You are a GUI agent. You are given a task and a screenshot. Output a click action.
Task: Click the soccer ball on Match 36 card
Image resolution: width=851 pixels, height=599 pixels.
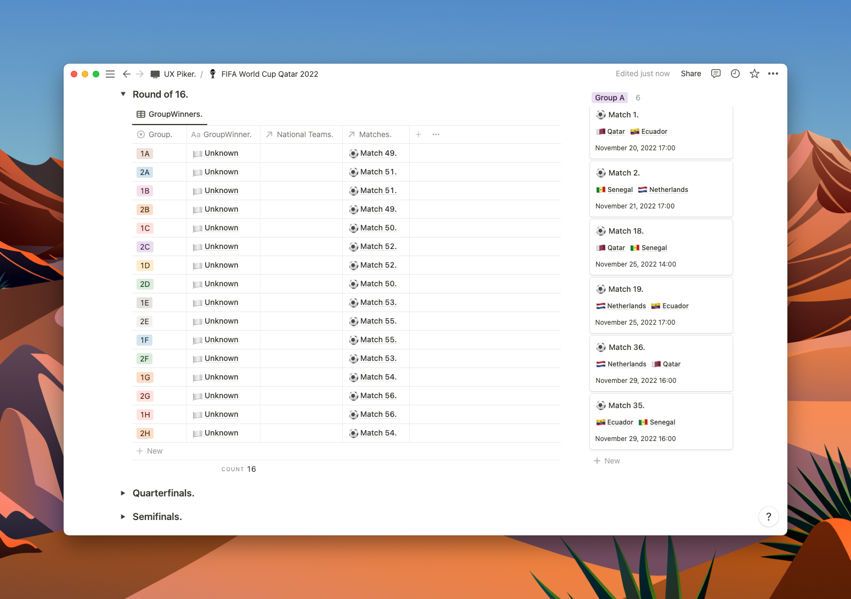pyautogui.click(x=601, y=347)
